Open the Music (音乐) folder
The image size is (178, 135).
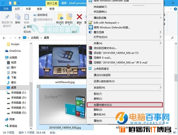click(x=12, y=83)
